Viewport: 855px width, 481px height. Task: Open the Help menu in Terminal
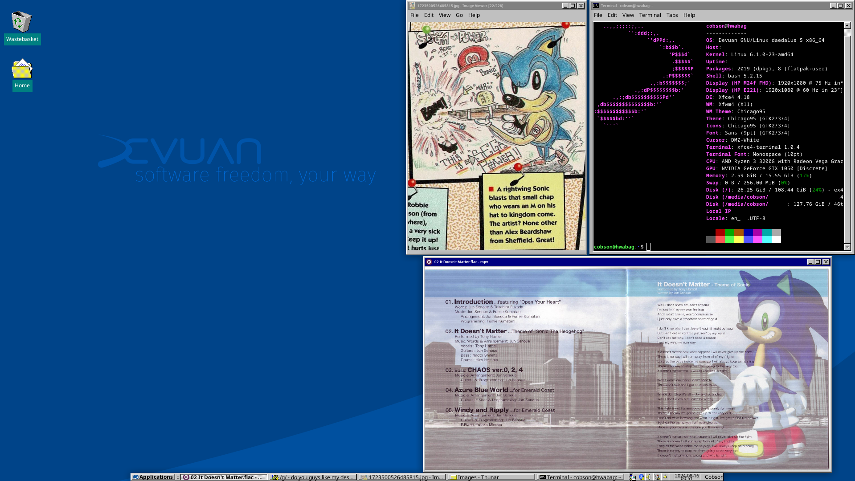coord(689,15)
